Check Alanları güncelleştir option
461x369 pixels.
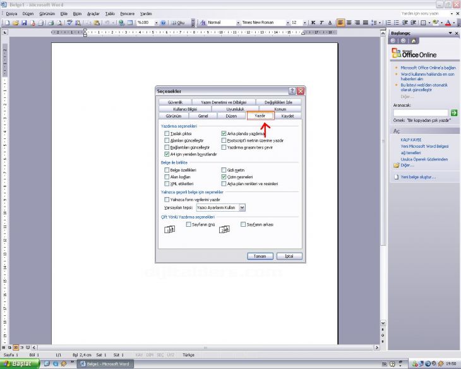pos(167,140)
